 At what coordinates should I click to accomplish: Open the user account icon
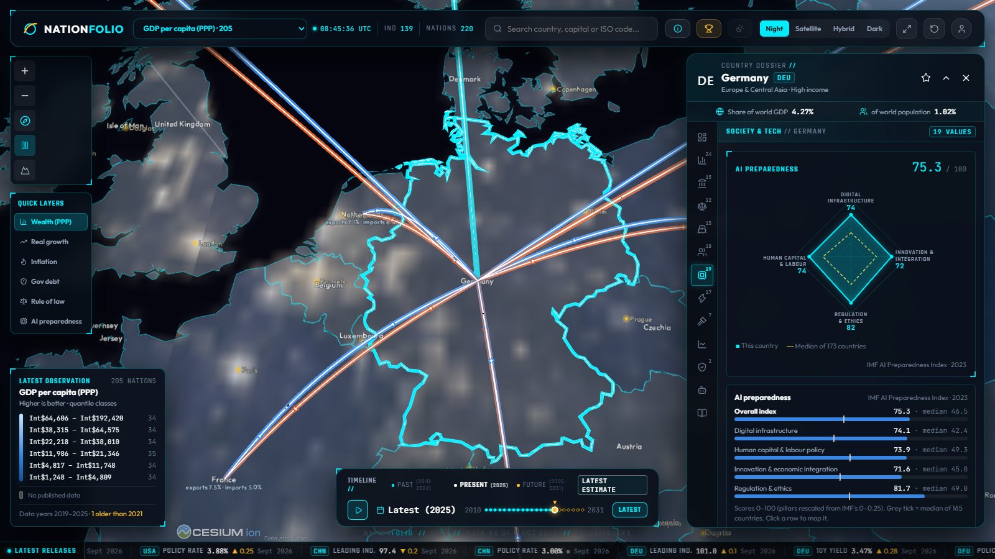[x=961, y=29]
